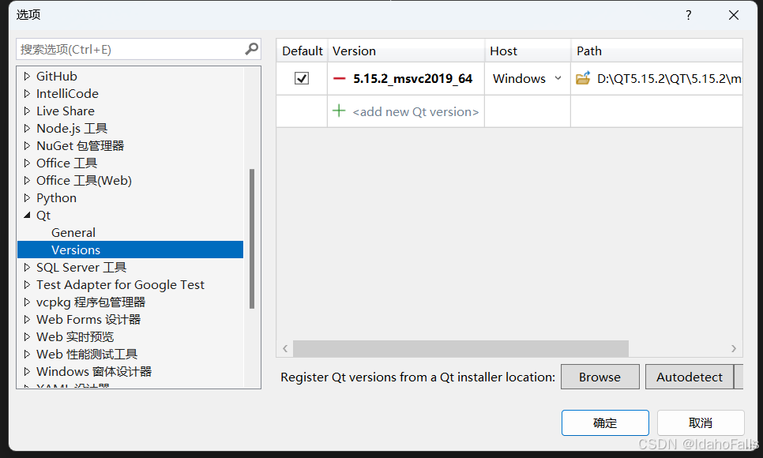
Task: Click the tree list vertical scrollbar thumb
Action: [x=252, y=238]
